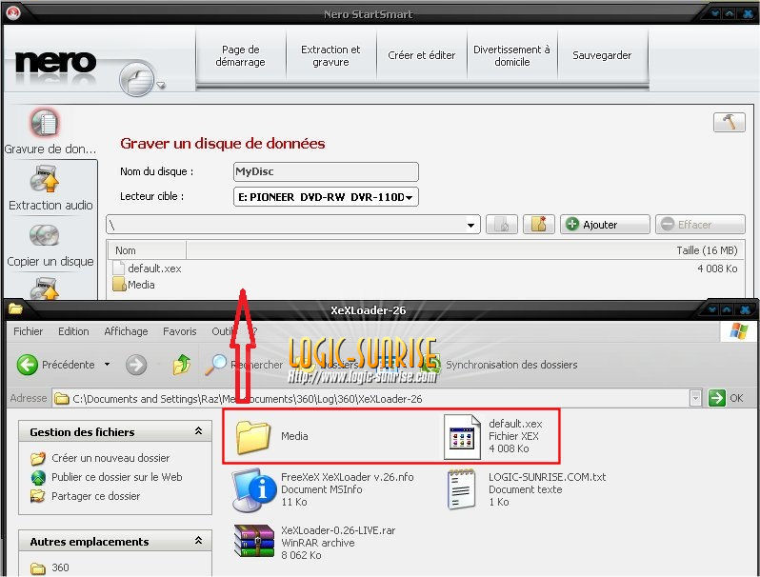Select the XeXLoader-0.26-LIVE.rar WinRAR icon
The height and width of the screenshot is (577, 760).
click(254, 543)
